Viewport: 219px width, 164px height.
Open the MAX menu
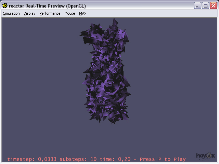83,13
